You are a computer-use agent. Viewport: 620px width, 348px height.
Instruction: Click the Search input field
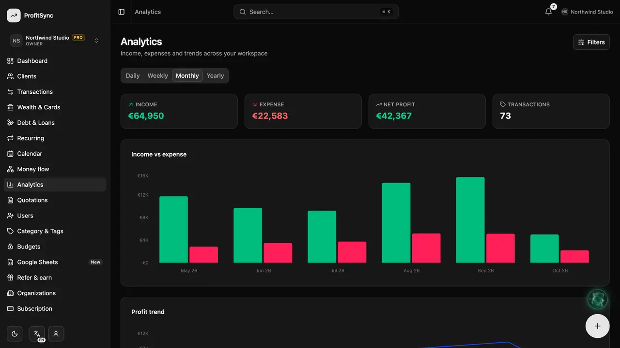coord(316,12)
